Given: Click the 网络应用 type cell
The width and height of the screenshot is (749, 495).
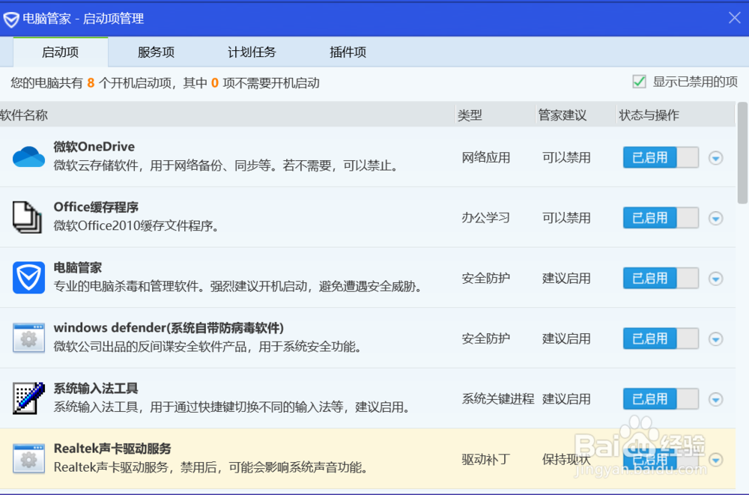Looking at the screenshot, I should coord(486,157).
